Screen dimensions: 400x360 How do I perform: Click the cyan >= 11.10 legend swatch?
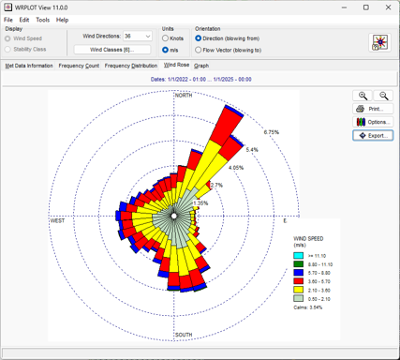click(298, 255)
